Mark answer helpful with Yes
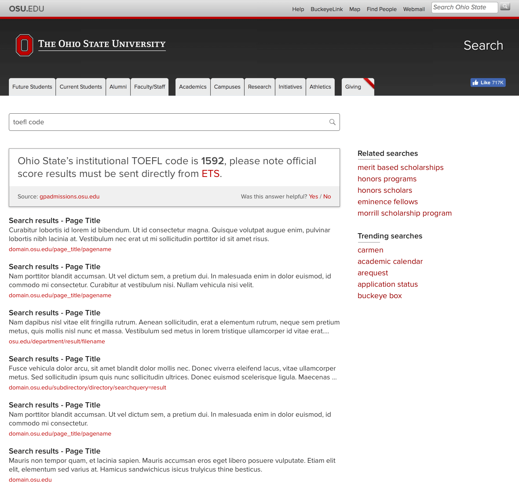Viewport: 519px width, 483px height. [314, 197]
